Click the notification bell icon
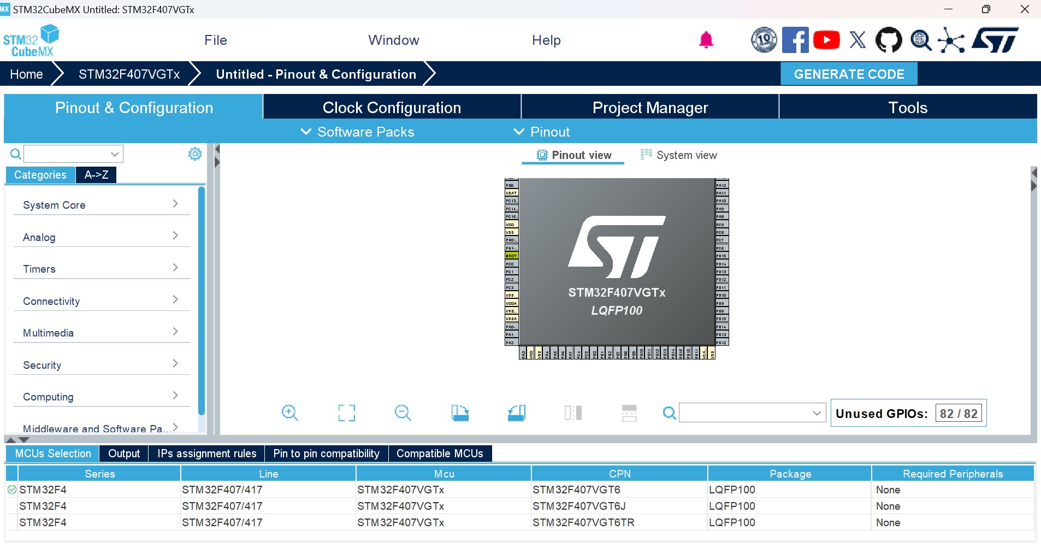1041x548 pixels. [706, 40]
